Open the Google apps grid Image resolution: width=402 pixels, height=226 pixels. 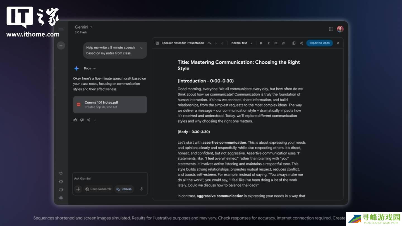coord(331,29)
